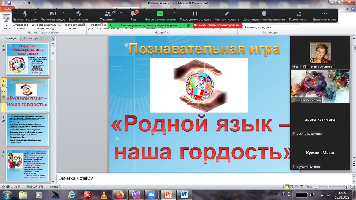Open Участники participants panel
356x200 pixels.
(108, 16)
